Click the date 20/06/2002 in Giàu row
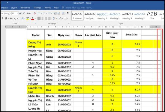 (64, 63)
